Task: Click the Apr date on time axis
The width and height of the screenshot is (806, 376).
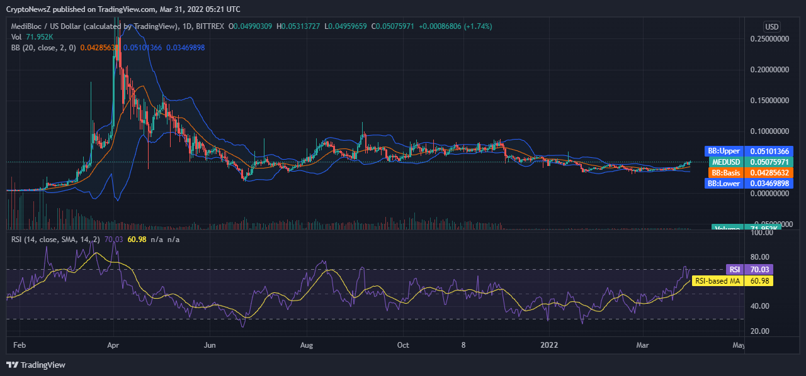Action: click(113, 345)
